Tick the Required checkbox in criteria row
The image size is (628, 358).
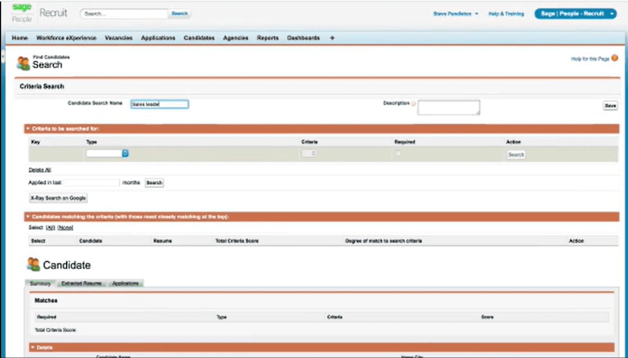point(398,153)
